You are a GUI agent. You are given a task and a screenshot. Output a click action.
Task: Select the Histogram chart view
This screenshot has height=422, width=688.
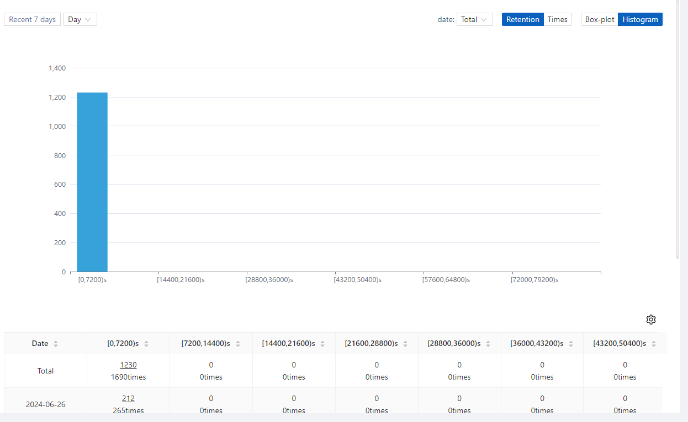point(640,19)
